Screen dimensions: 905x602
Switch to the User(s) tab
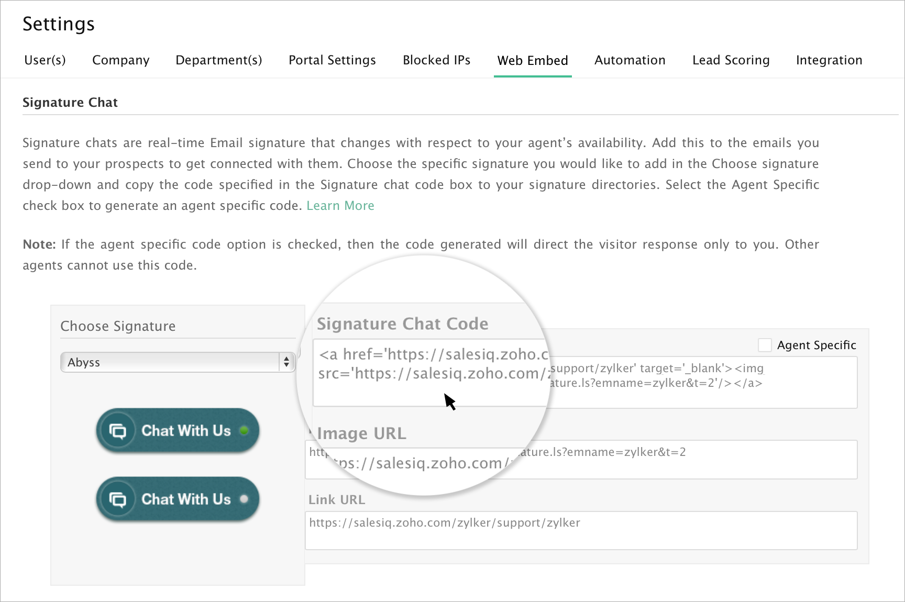pyautogui.click(x=45, y=60)
